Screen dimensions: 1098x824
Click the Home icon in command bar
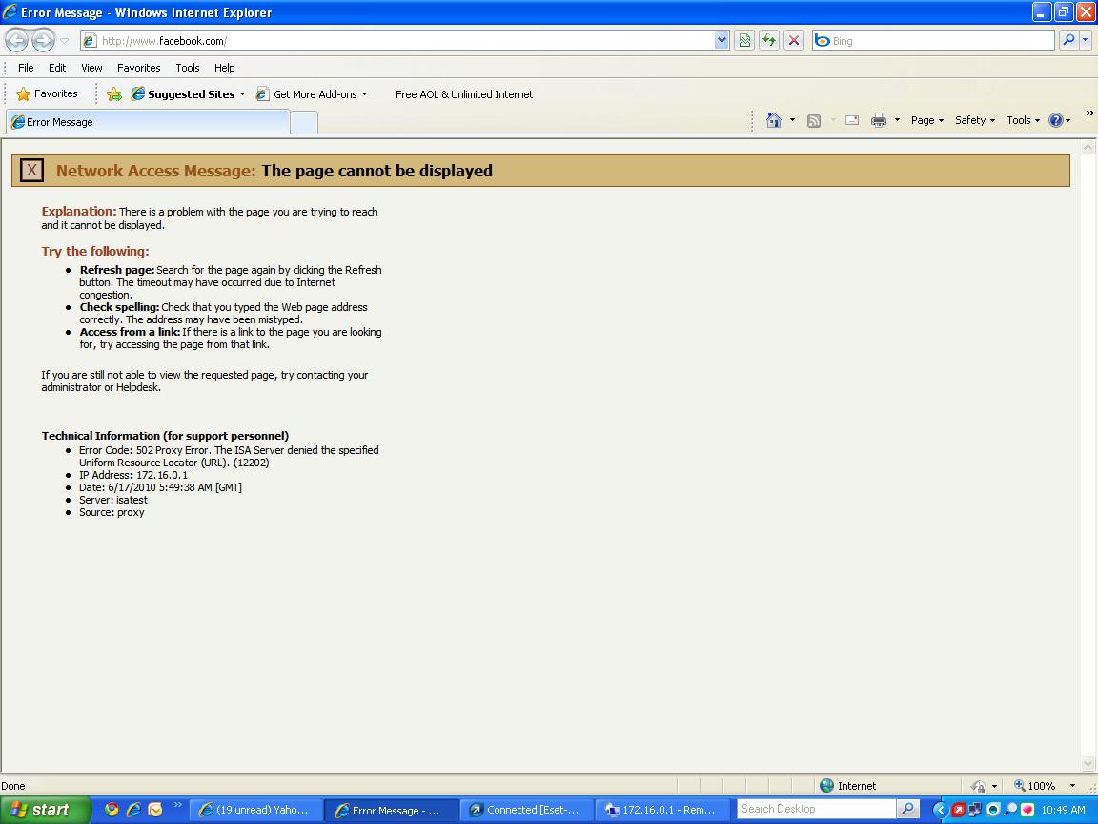tap(774, 120)
